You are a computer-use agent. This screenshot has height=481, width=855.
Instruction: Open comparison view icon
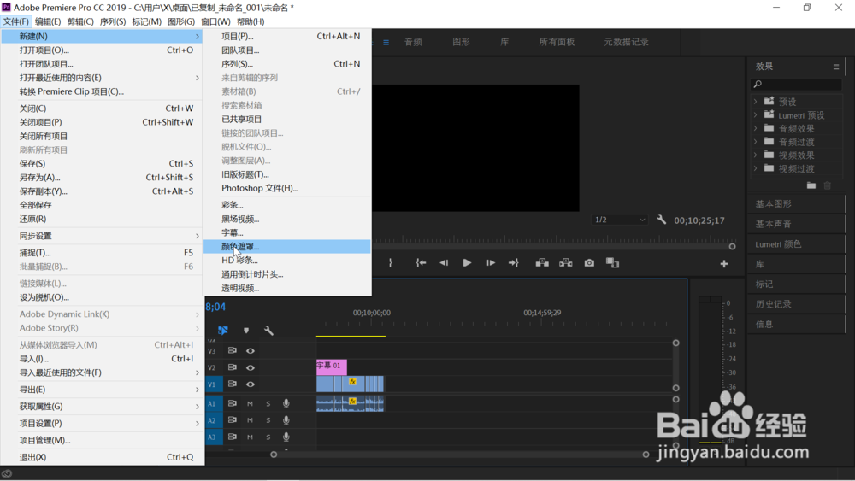pyautogui.click(x=612, y=263)
